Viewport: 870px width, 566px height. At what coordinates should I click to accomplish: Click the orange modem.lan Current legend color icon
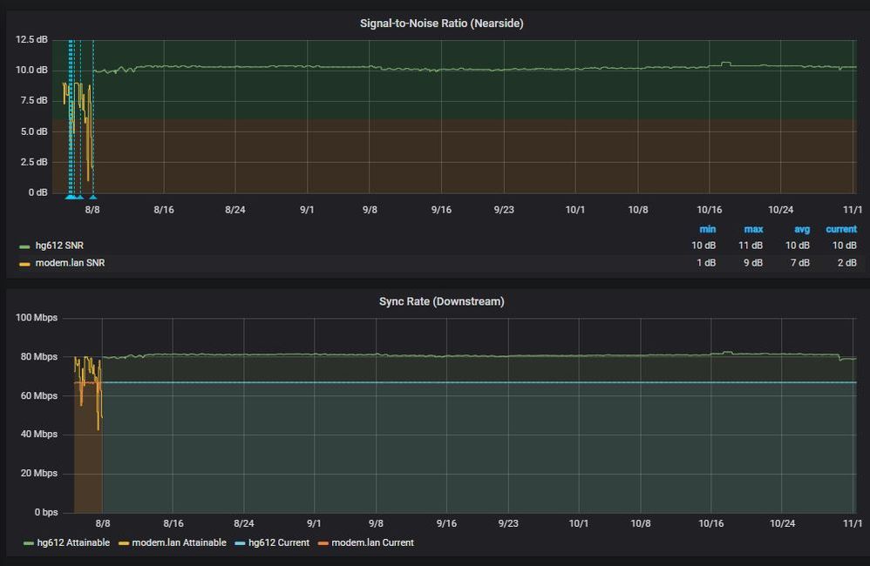click(323, 543)
